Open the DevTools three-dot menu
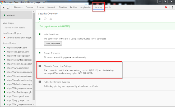175x107 pixels. 173,7
